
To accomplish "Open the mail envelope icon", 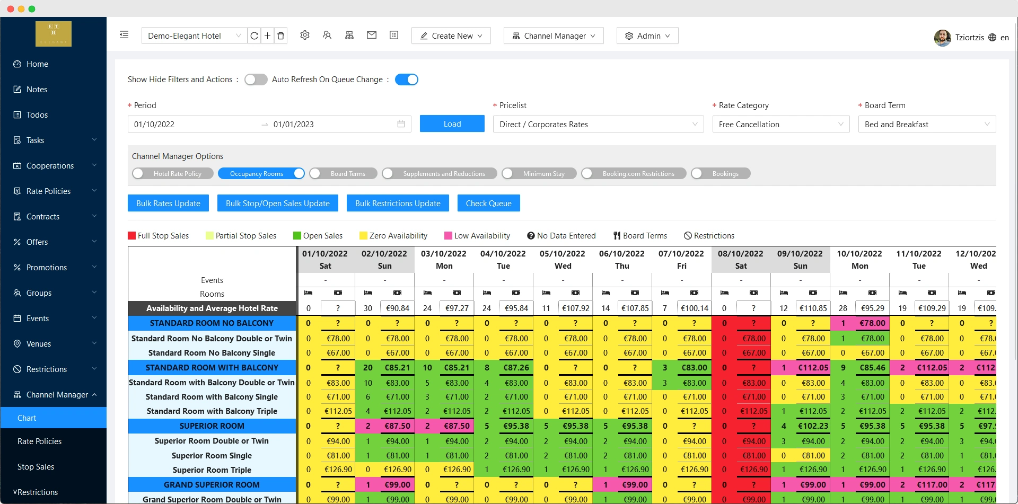I will pyautogui.click(x=372, y=35).
